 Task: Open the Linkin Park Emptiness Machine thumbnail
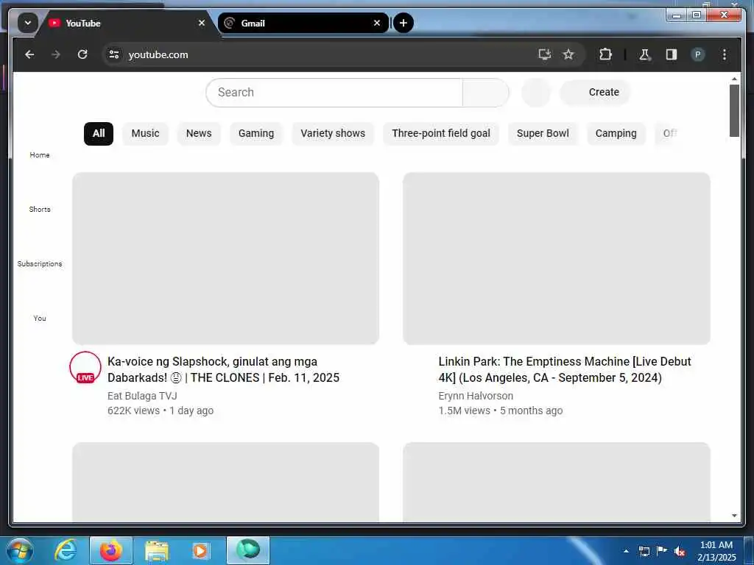[x=557, y=258]
